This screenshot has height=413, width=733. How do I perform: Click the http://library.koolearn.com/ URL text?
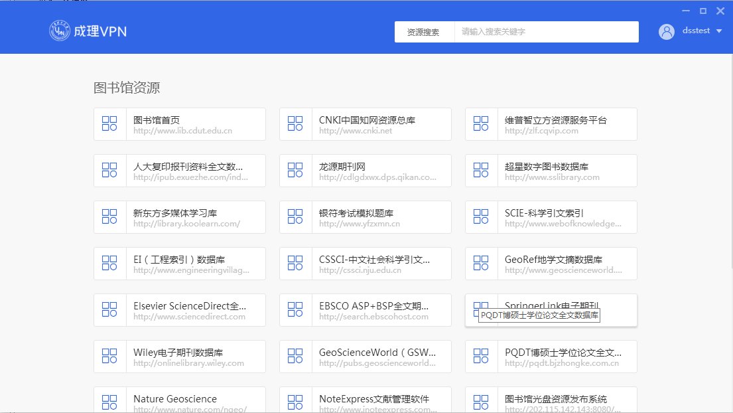click(186, 224)
